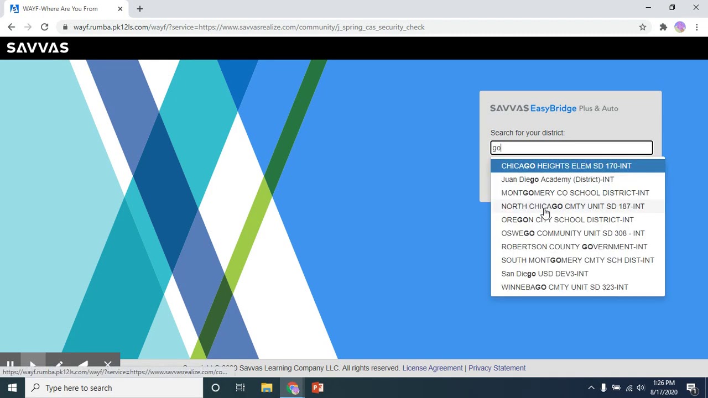Click the SAVVAS EasyBridge Plus & Auto heading

554,108
